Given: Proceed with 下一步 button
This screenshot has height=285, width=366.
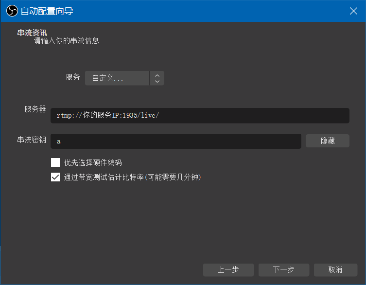Looking at the screenshot, I should 283,270.
